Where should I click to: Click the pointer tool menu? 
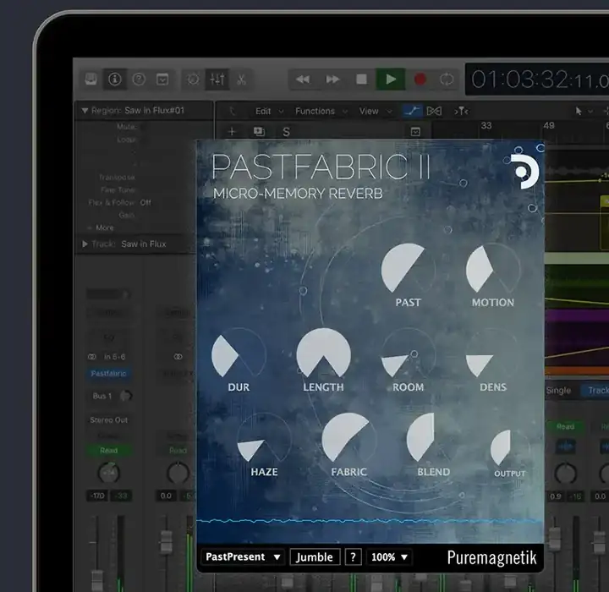point(584,112)
